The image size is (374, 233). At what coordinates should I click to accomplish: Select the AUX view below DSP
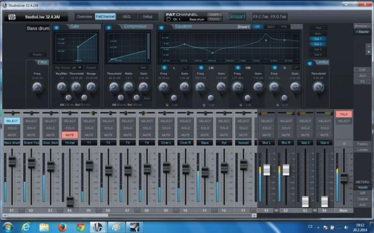click(362, 76)
